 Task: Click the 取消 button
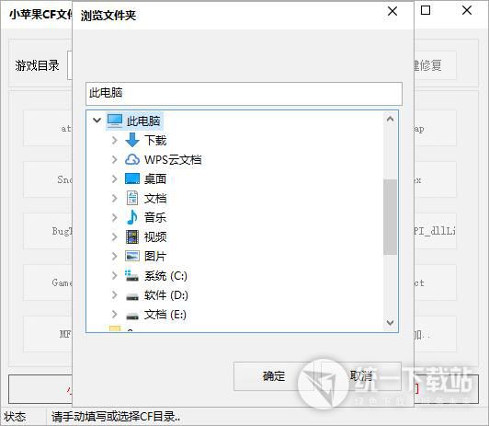(x=361, y=376)
